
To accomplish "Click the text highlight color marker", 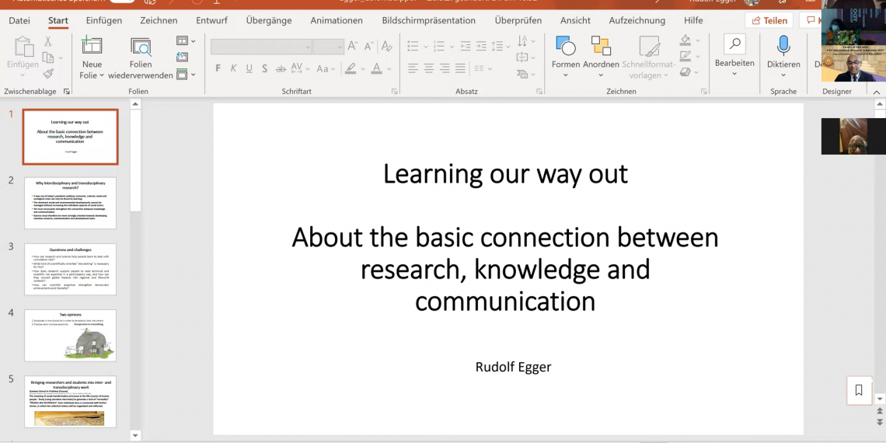I will [x=351, y=68].
